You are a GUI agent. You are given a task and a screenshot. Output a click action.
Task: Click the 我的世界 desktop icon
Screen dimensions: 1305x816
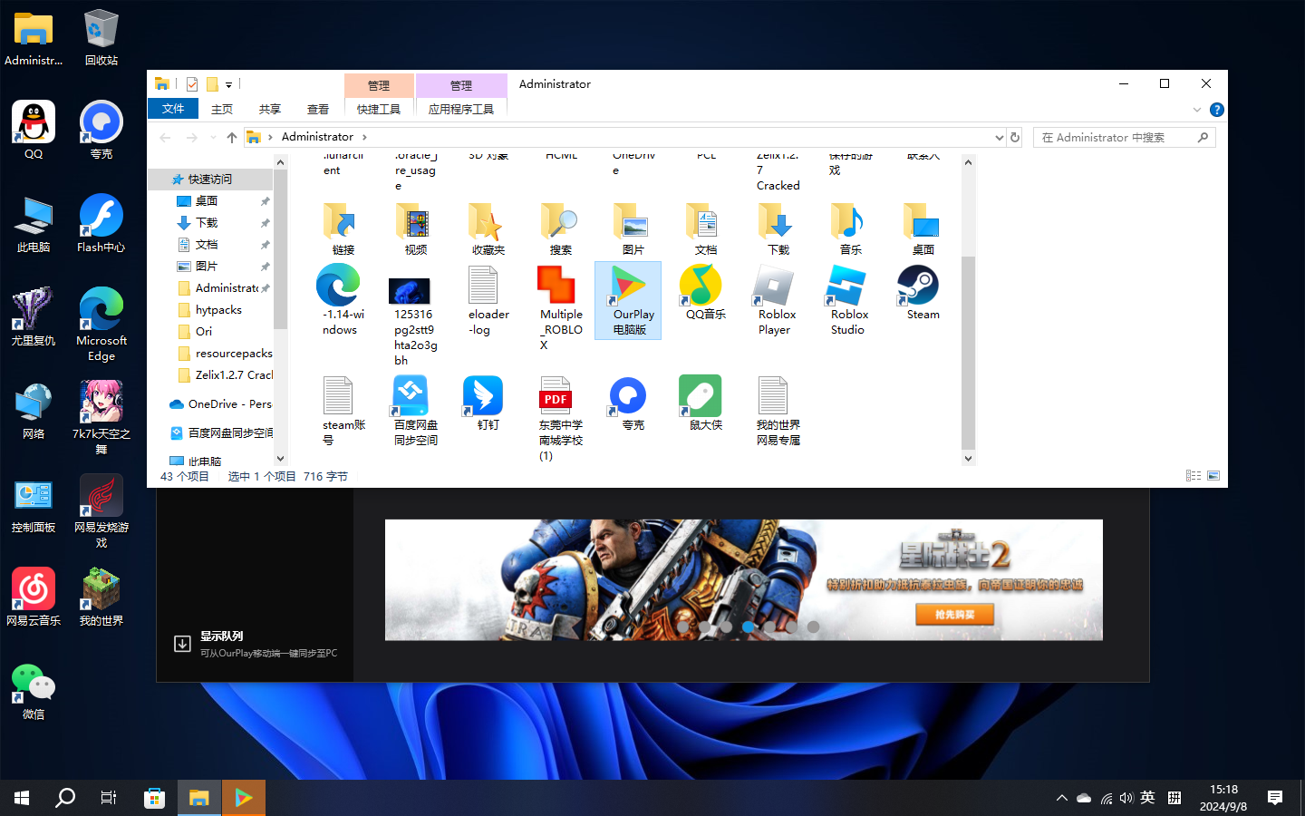[x=101, y=597]
